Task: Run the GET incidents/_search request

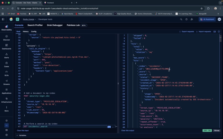Action: (109, 127)
